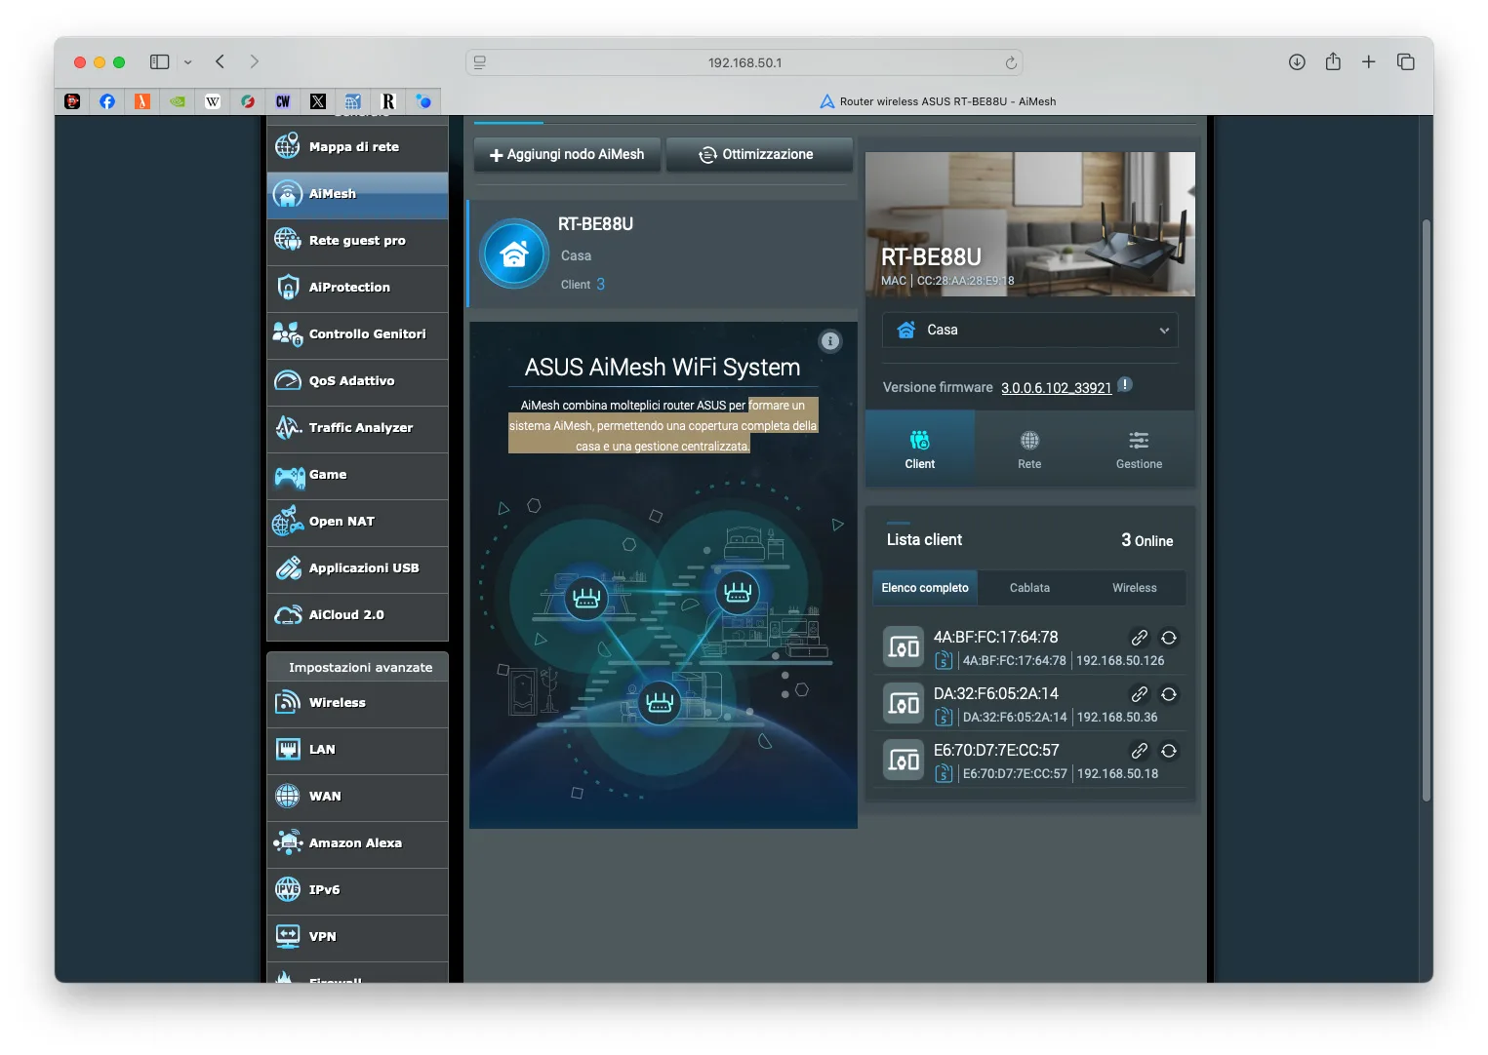Select Cablata client filter
Screen dimensions: 1488x1055
[1029, 588]
